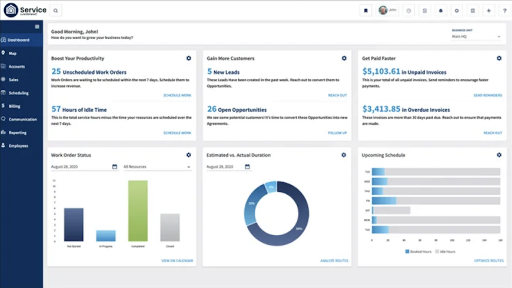Open the Employees section
The image size is (512, 288).
(20, 146)
